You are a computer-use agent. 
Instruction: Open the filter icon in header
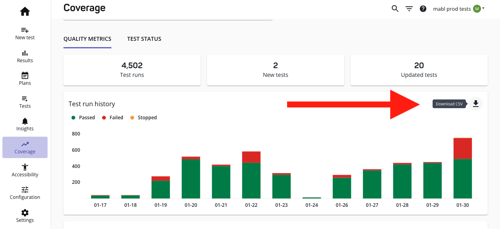409,9
